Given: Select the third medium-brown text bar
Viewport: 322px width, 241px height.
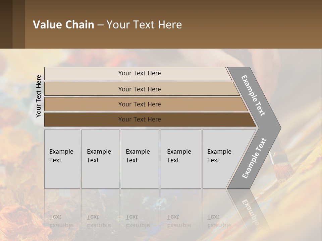Looking at the screenshot, I should (139, 104).
